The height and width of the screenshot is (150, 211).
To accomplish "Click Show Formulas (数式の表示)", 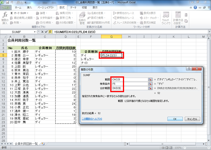I will (x=148, y=13).
